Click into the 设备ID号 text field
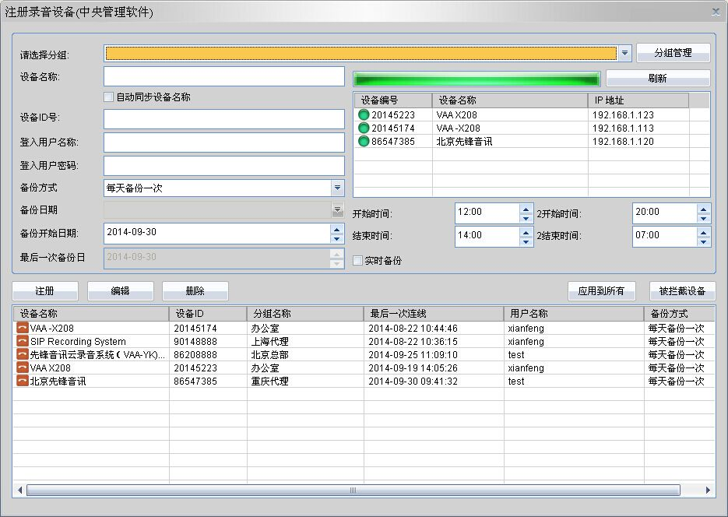The width and height of the screenshot is (728, 517). point(223,119)
